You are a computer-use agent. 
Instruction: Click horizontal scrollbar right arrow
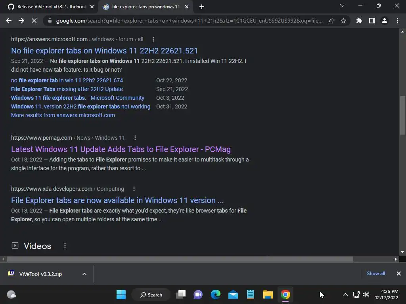[396, 259]
